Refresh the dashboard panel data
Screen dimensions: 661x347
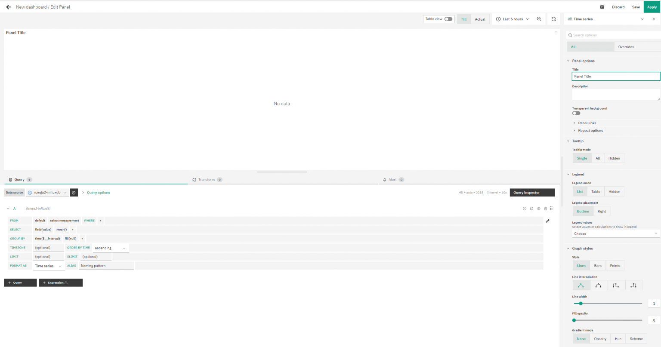click(x=554, y=19)
